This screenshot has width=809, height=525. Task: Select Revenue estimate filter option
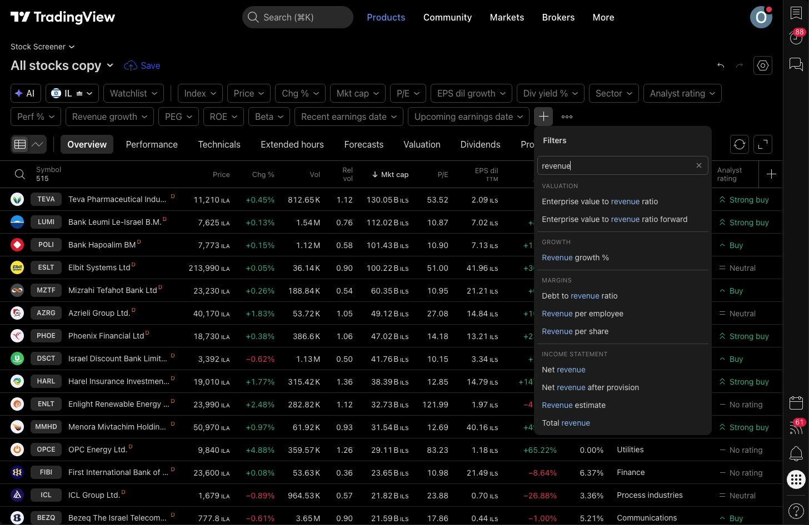(x=623, y=405)
